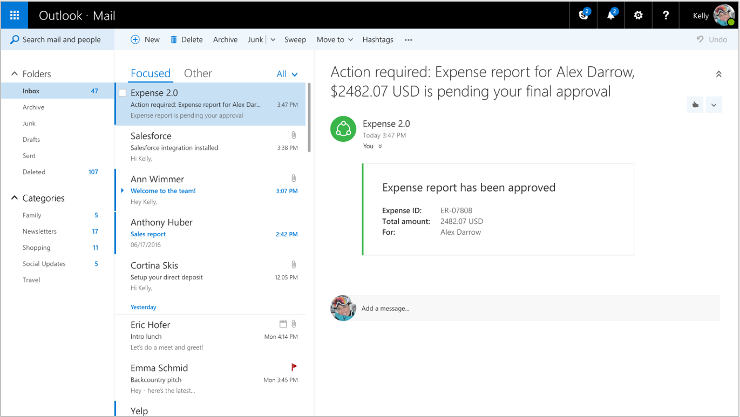
Task: Open the more actions ellipsis
Action: coord(409,39)
